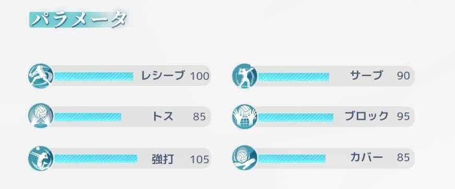Click the トス stat progress bar
The image size is (455, 189).
(x=88, y=117)
